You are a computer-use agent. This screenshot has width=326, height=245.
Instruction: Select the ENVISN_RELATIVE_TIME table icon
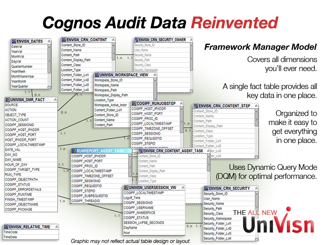click(x=7, y=227)
